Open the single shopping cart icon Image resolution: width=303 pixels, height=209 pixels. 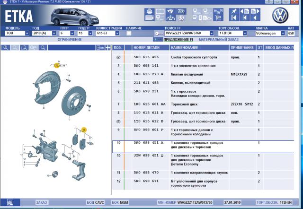(x=218, y=18)
